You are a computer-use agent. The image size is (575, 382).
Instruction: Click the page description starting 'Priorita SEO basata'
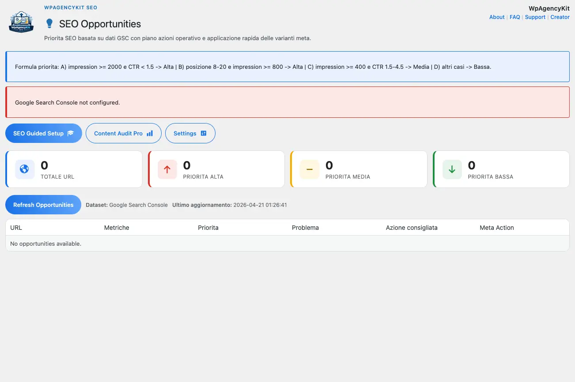tap(178, 38)
